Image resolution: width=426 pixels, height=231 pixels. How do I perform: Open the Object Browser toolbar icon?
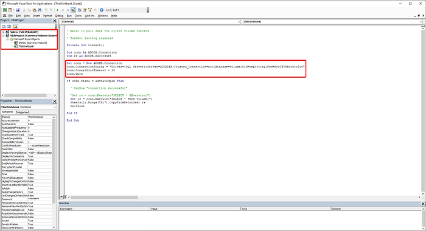coord(90,10)
